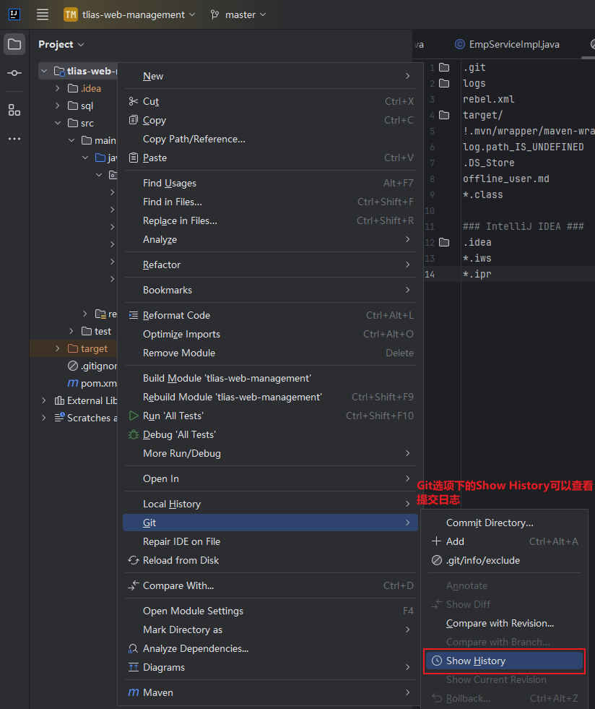Click the Cut scissors icon
The image size is (595, 709).
point(134,101)
